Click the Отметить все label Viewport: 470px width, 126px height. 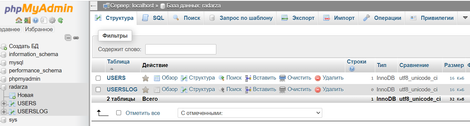point(143,113)
